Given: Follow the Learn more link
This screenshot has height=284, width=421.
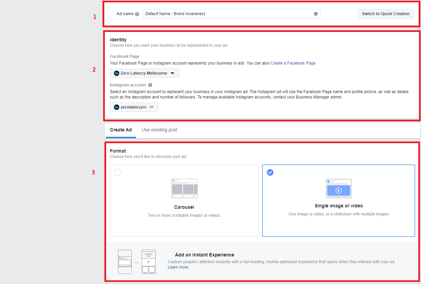Looking at the screenshot, I should coord(178,267).
